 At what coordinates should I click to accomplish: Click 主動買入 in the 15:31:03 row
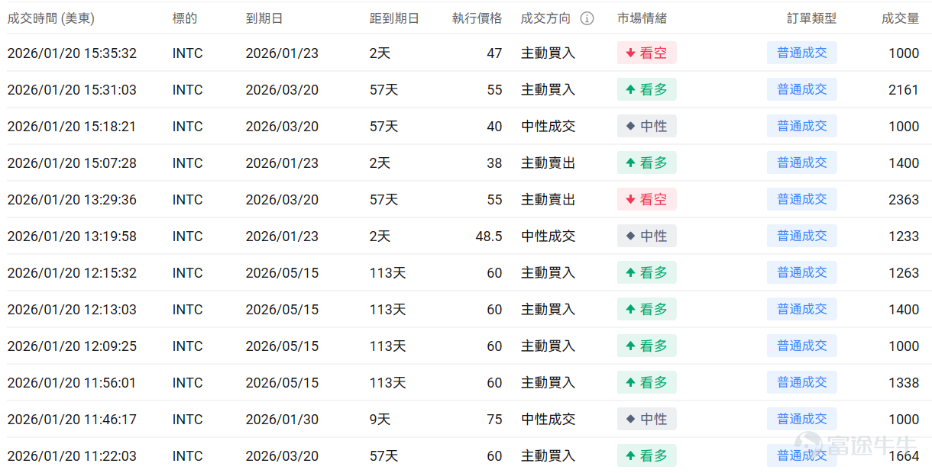548,90
